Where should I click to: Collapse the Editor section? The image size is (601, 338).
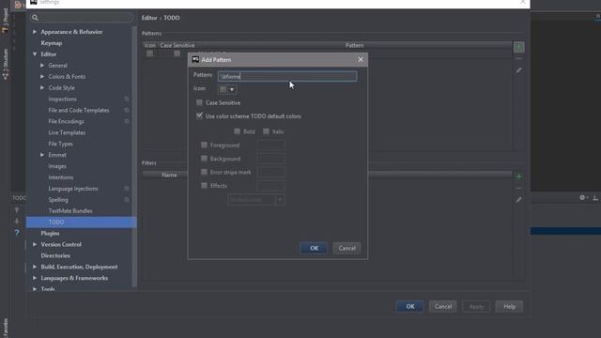[x=35, y=54]
